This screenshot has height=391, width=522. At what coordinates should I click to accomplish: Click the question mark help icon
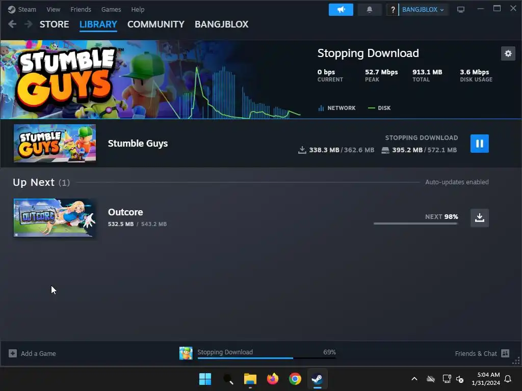coord(393,10)
